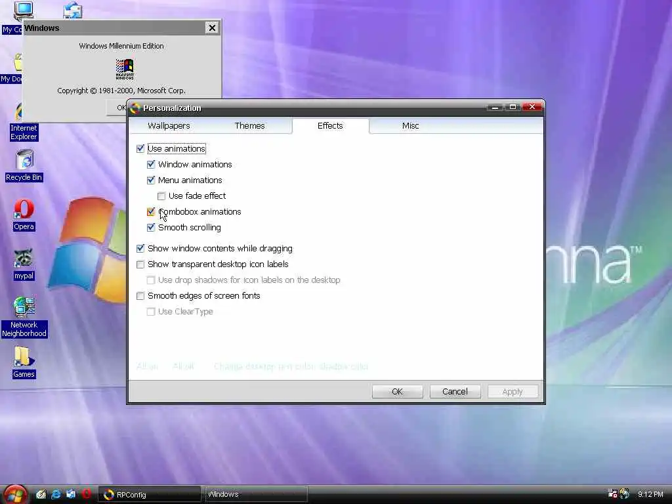The height and width of the screenshot is (504, 672).
Task: Uncheck Window animations
Action: tap(150, 165)
